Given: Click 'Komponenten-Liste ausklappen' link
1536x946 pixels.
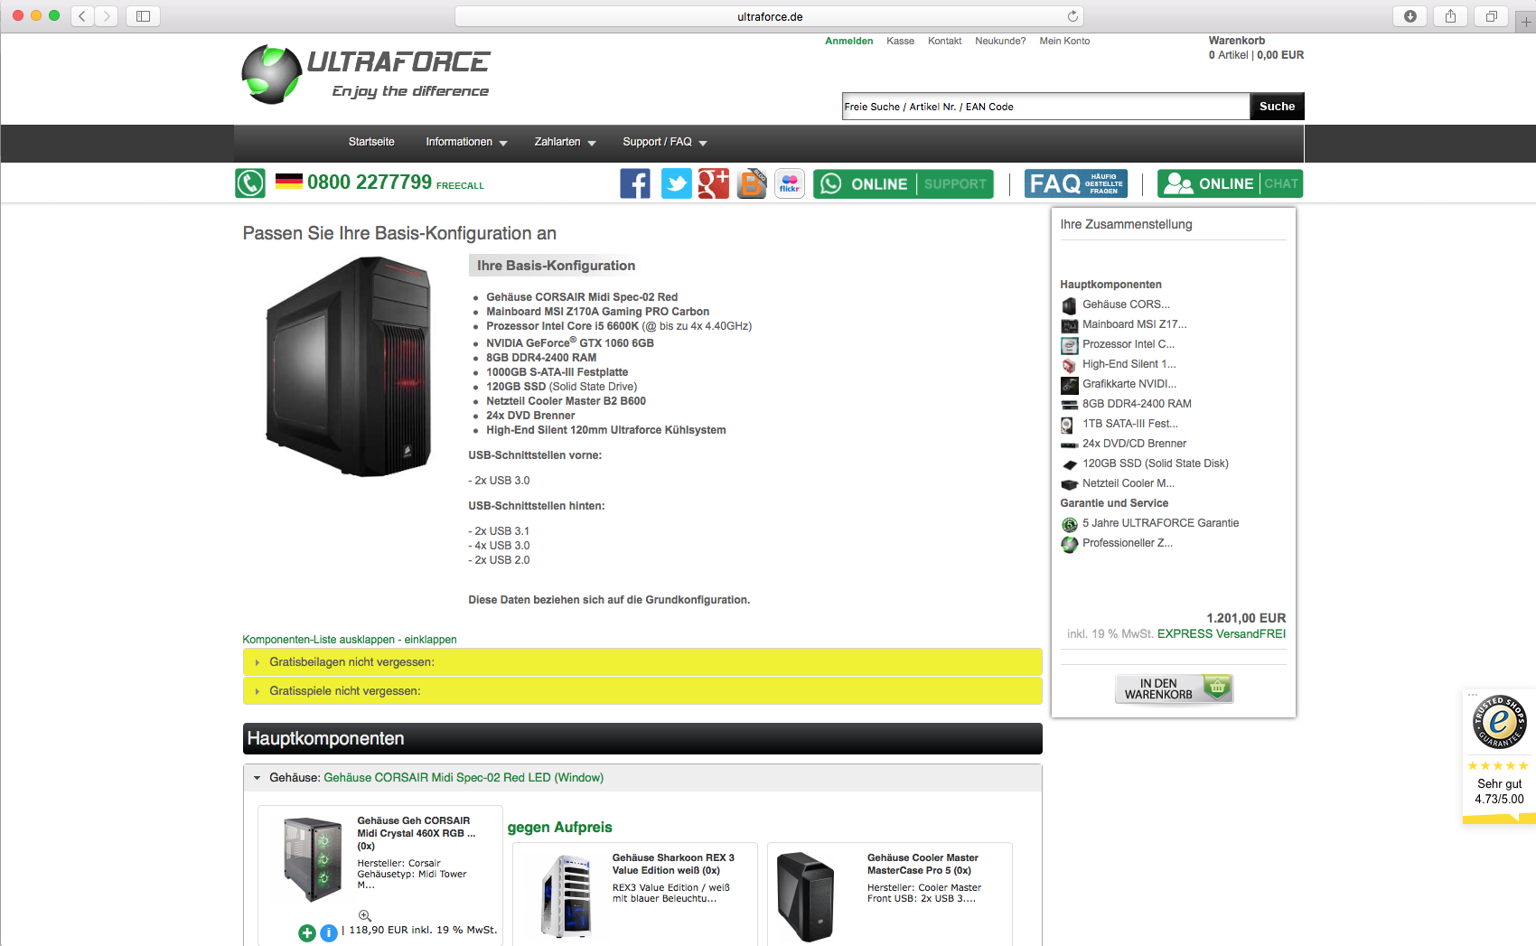Looking at the screenshot, I should point(319,640).
